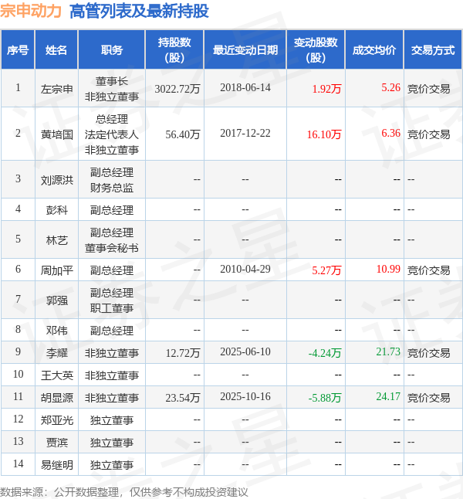This screenshot has height=499, width=463.
Task: Select the 交易方式 column header
Action: pyautogui.click(x=433, y=50)
